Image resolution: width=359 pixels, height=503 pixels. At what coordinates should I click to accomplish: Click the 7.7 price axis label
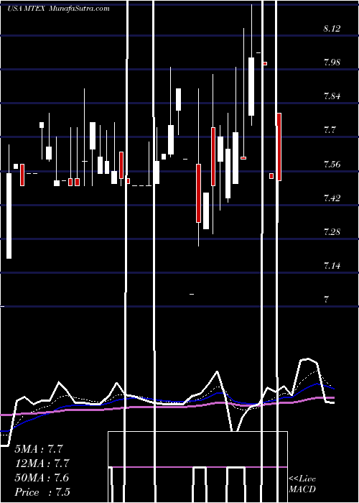[329, 130]
